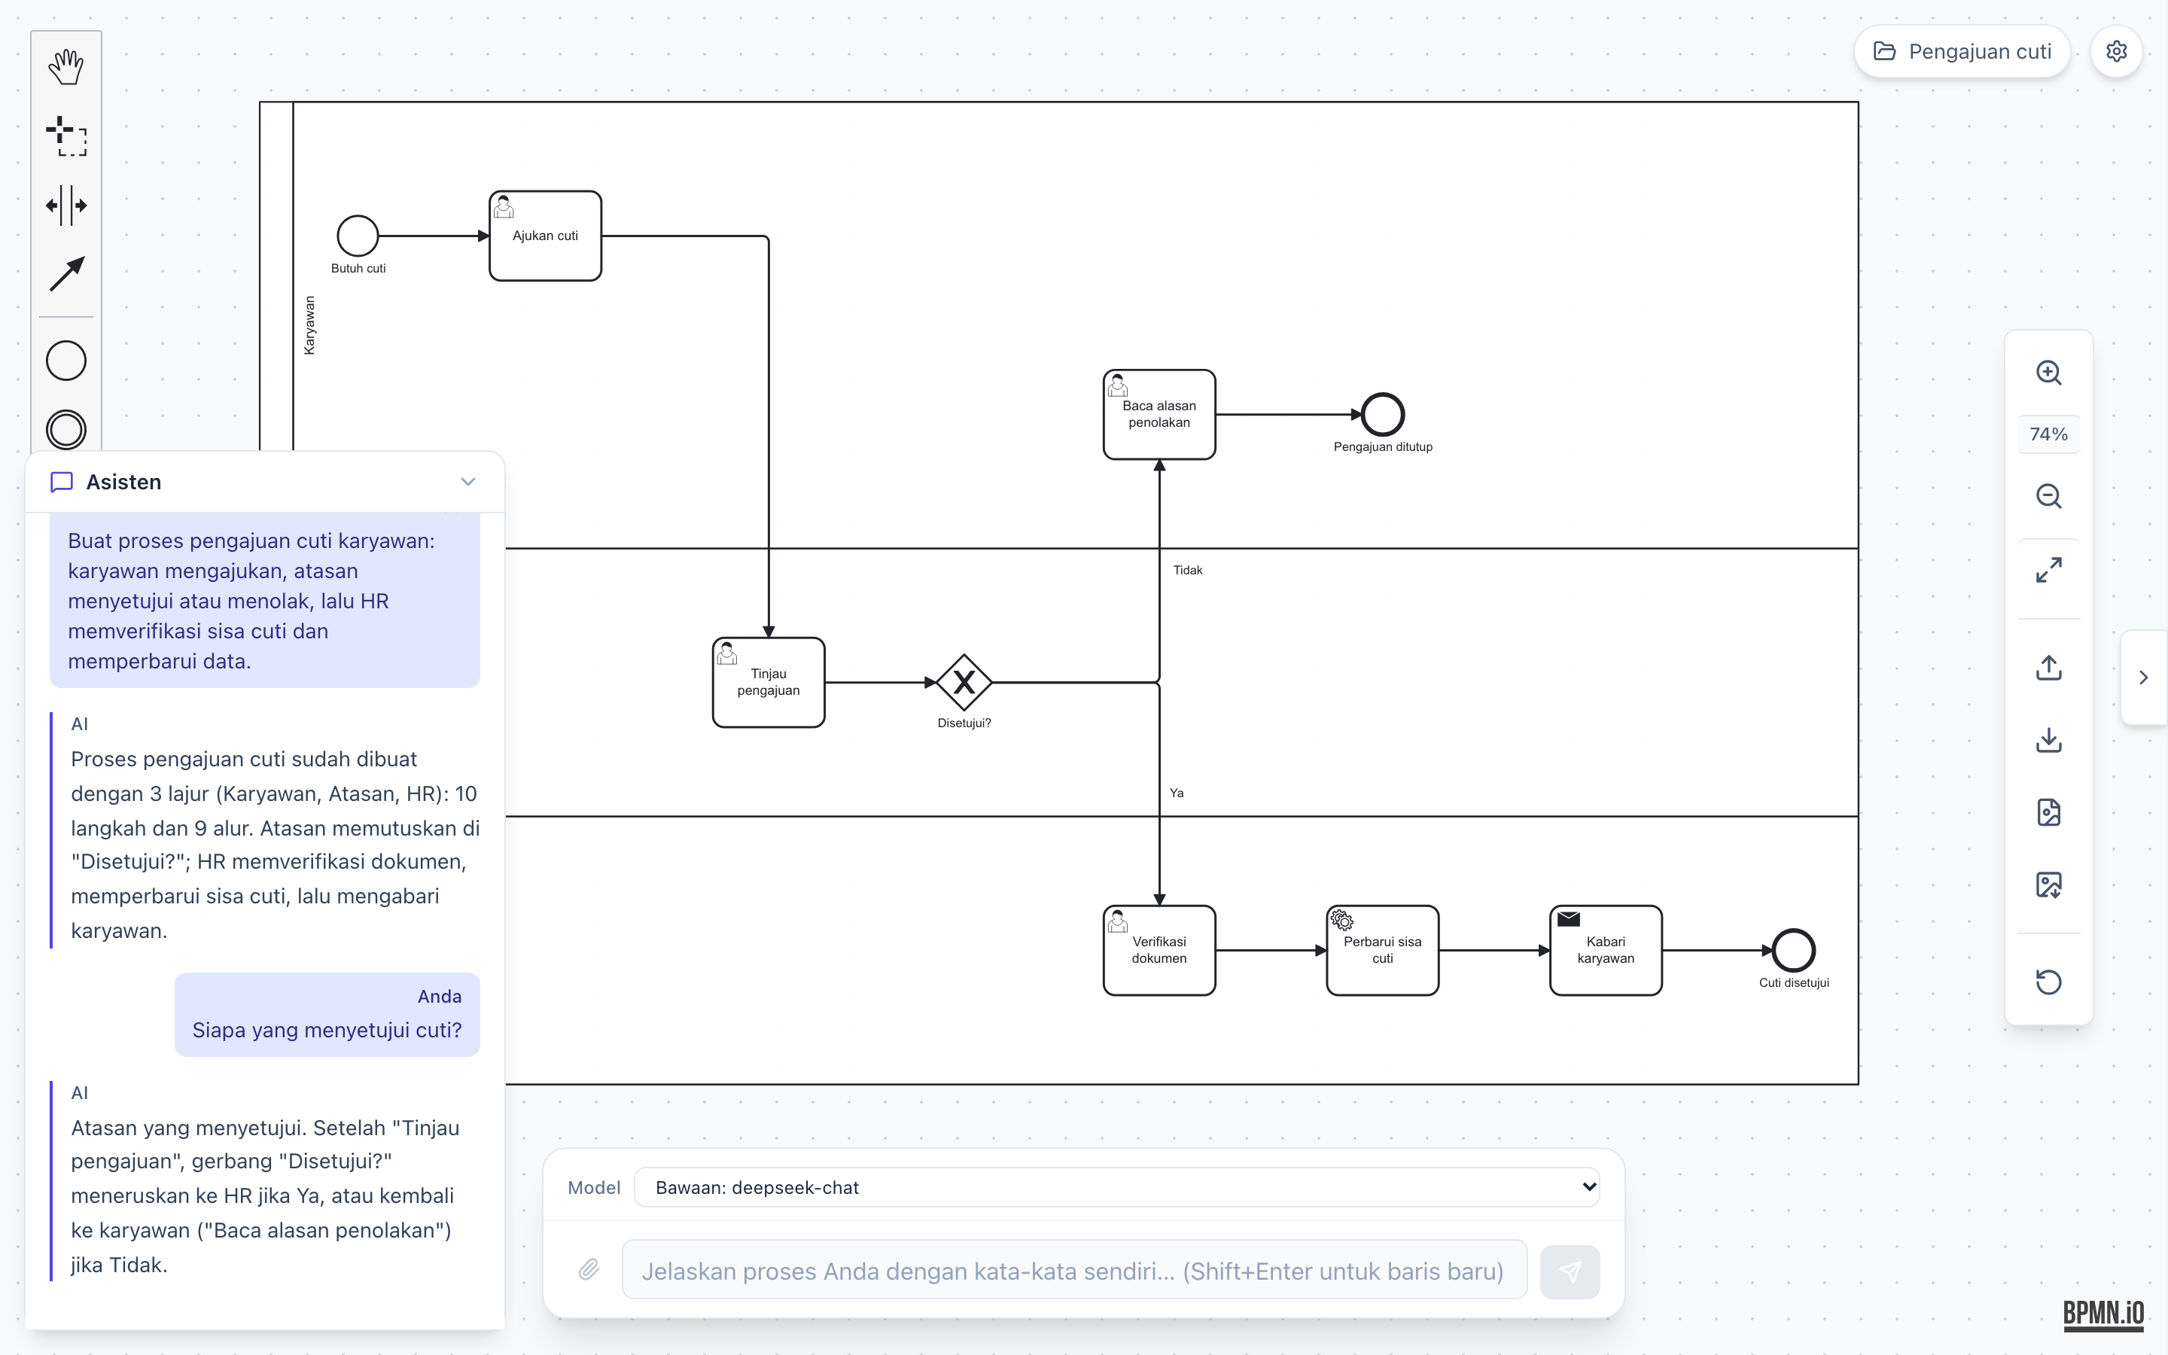Zoom in on the diagram
This screenshot has height=1355, width=2168.
[2048, 373]
